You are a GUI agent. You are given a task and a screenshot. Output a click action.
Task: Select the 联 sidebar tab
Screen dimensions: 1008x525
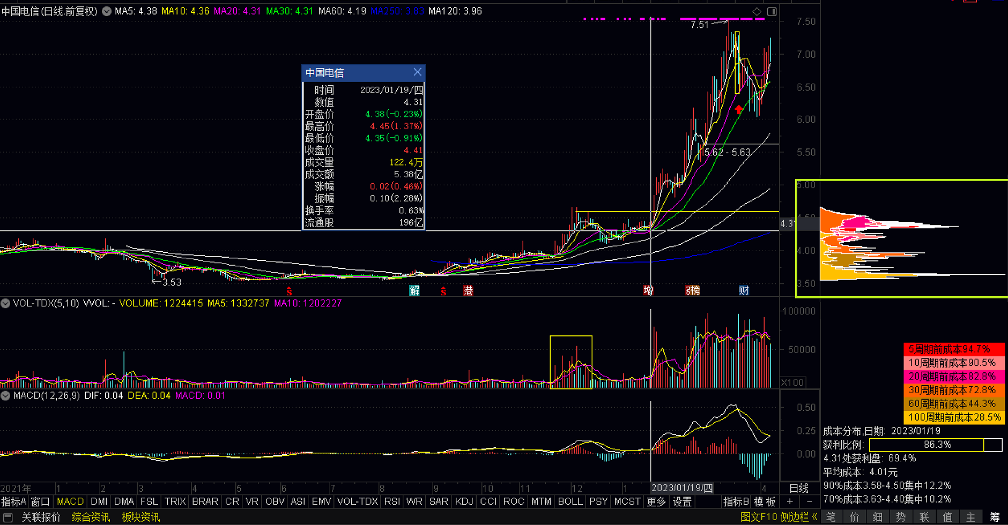tap(924, 517)
